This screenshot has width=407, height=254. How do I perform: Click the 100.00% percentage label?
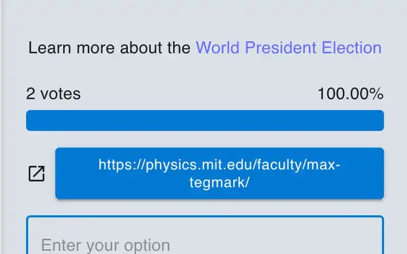pos(351,94)
